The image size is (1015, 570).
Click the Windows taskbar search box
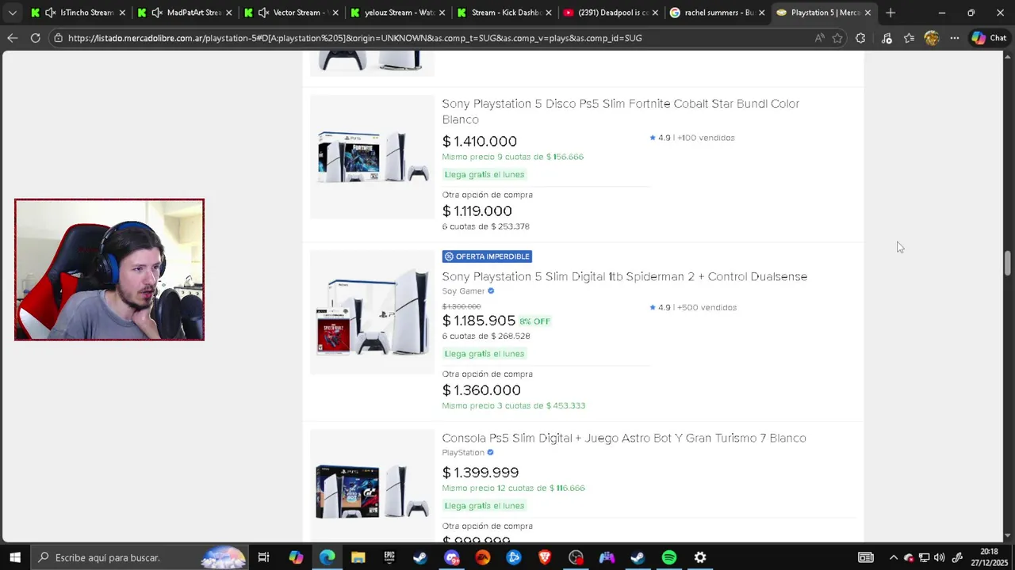(140, 557)
